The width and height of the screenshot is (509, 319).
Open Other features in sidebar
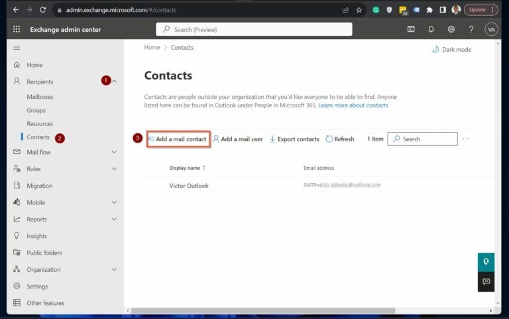click(46, 303)
